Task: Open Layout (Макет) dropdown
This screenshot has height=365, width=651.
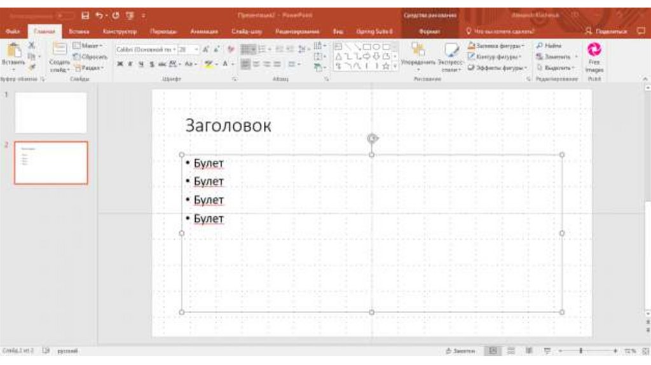Action: pyautogui.click(x=88, y=45)
